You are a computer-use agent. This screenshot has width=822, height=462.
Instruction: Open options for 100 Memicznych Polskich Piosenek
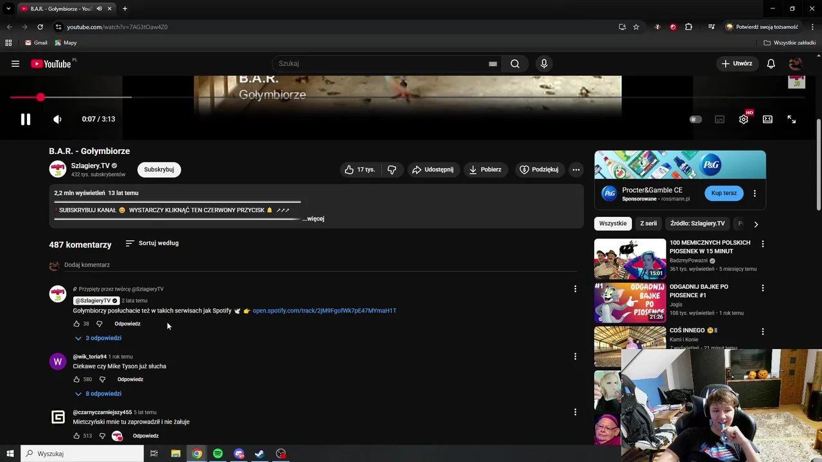click(763, 244)
